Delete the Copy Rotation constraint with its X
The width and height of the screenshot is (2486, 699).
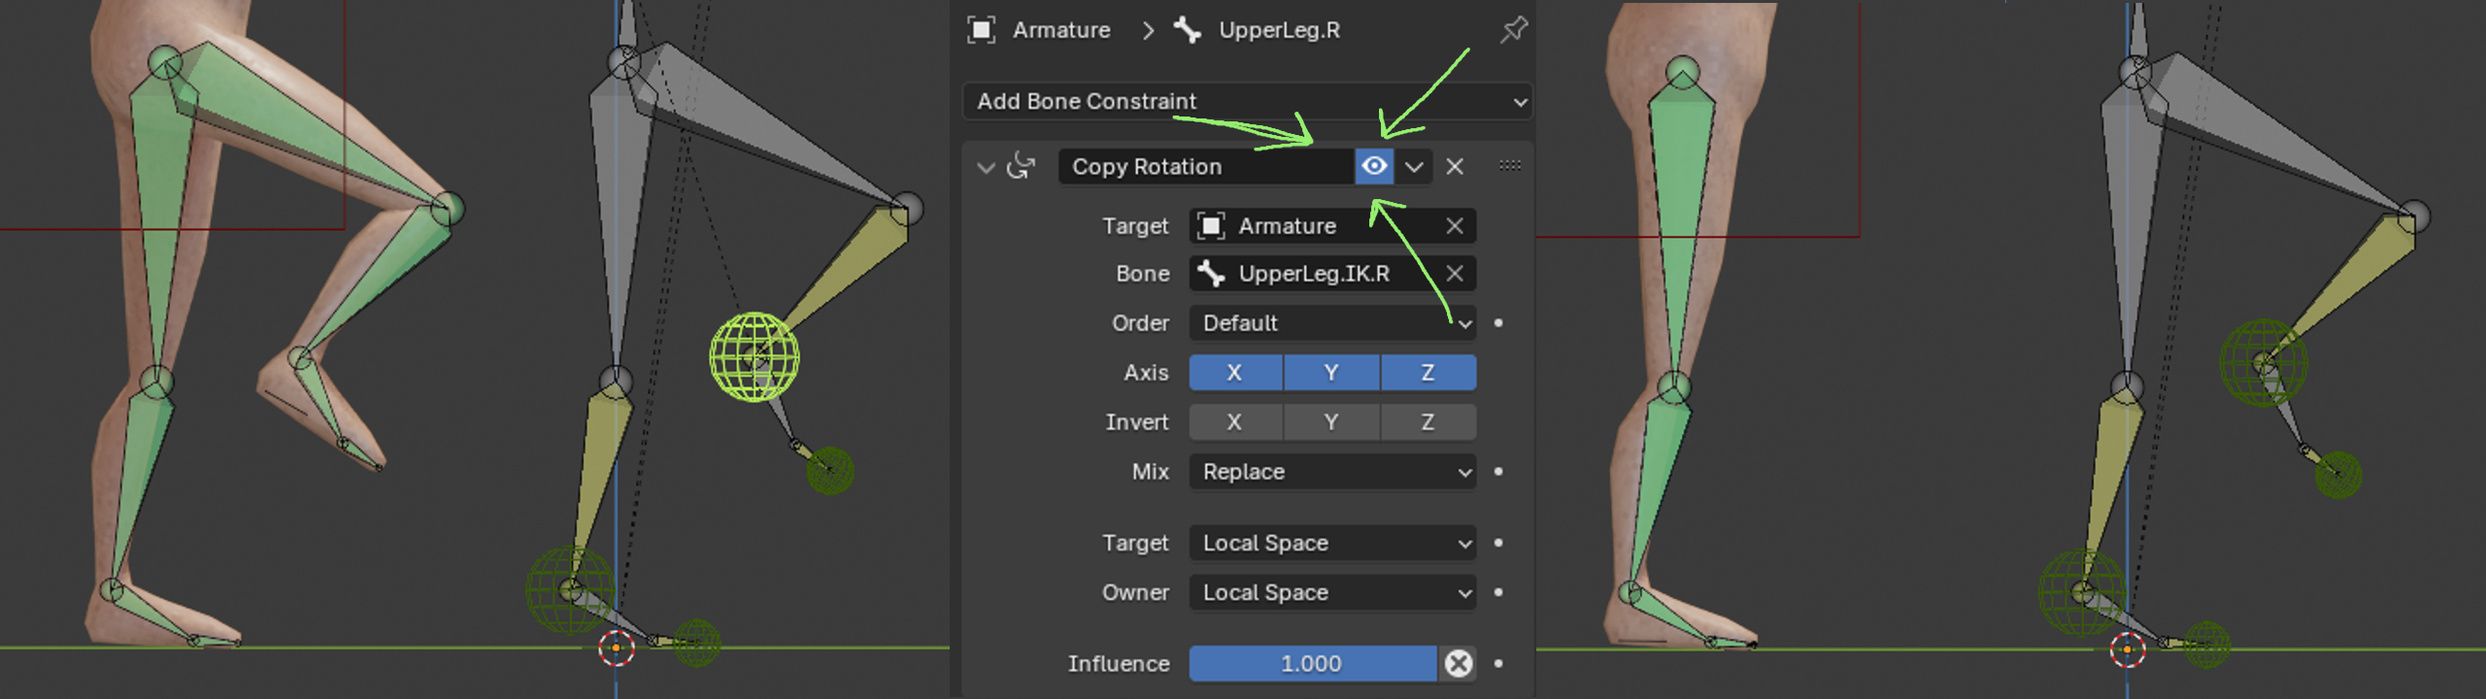coord(1454,166)
